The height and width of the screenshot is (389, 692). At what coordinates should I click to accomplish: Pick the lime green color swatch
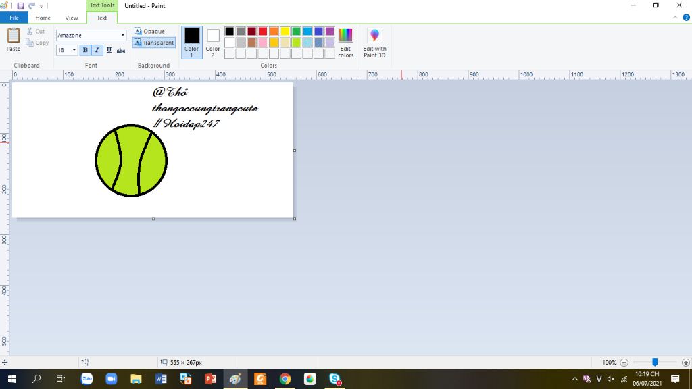click(x=296, y=43)
